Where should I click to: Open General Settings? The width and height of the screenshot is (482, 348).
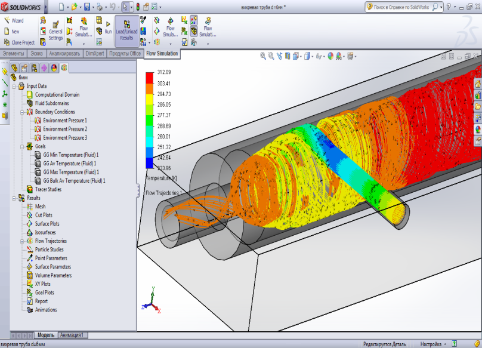click(x=55, y=31)
